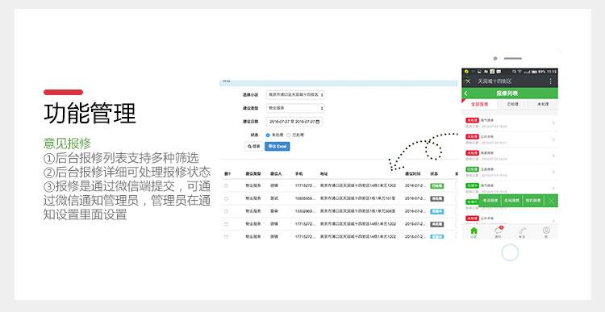The height and width of the screenshot is (312, 605).
Task: Switch to the 已处理 tab on phone
Action: pyautogui.click(x=512, y=104)
